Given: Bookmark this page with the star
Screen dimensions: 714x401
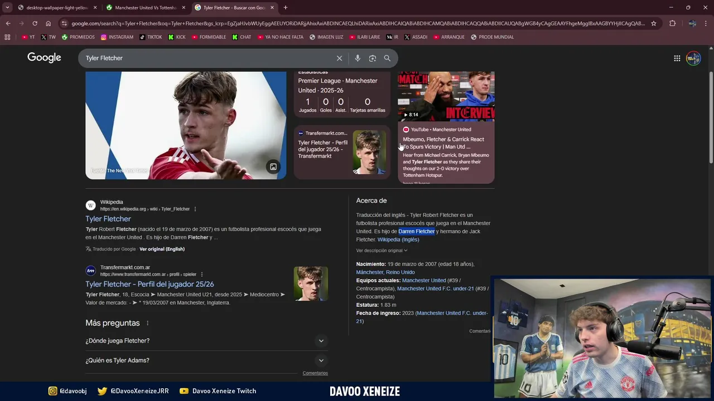Looking at the screenshot, I should (x=654, y=23).
